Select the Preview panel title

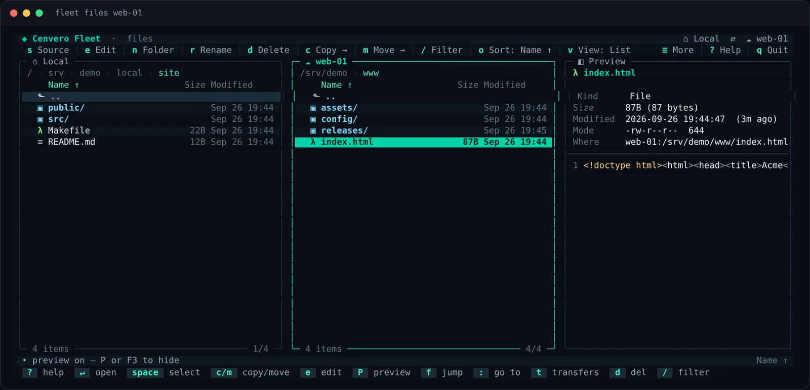601,62
